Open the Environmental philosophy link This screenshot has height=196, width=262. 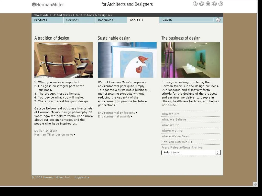[117, 113]
